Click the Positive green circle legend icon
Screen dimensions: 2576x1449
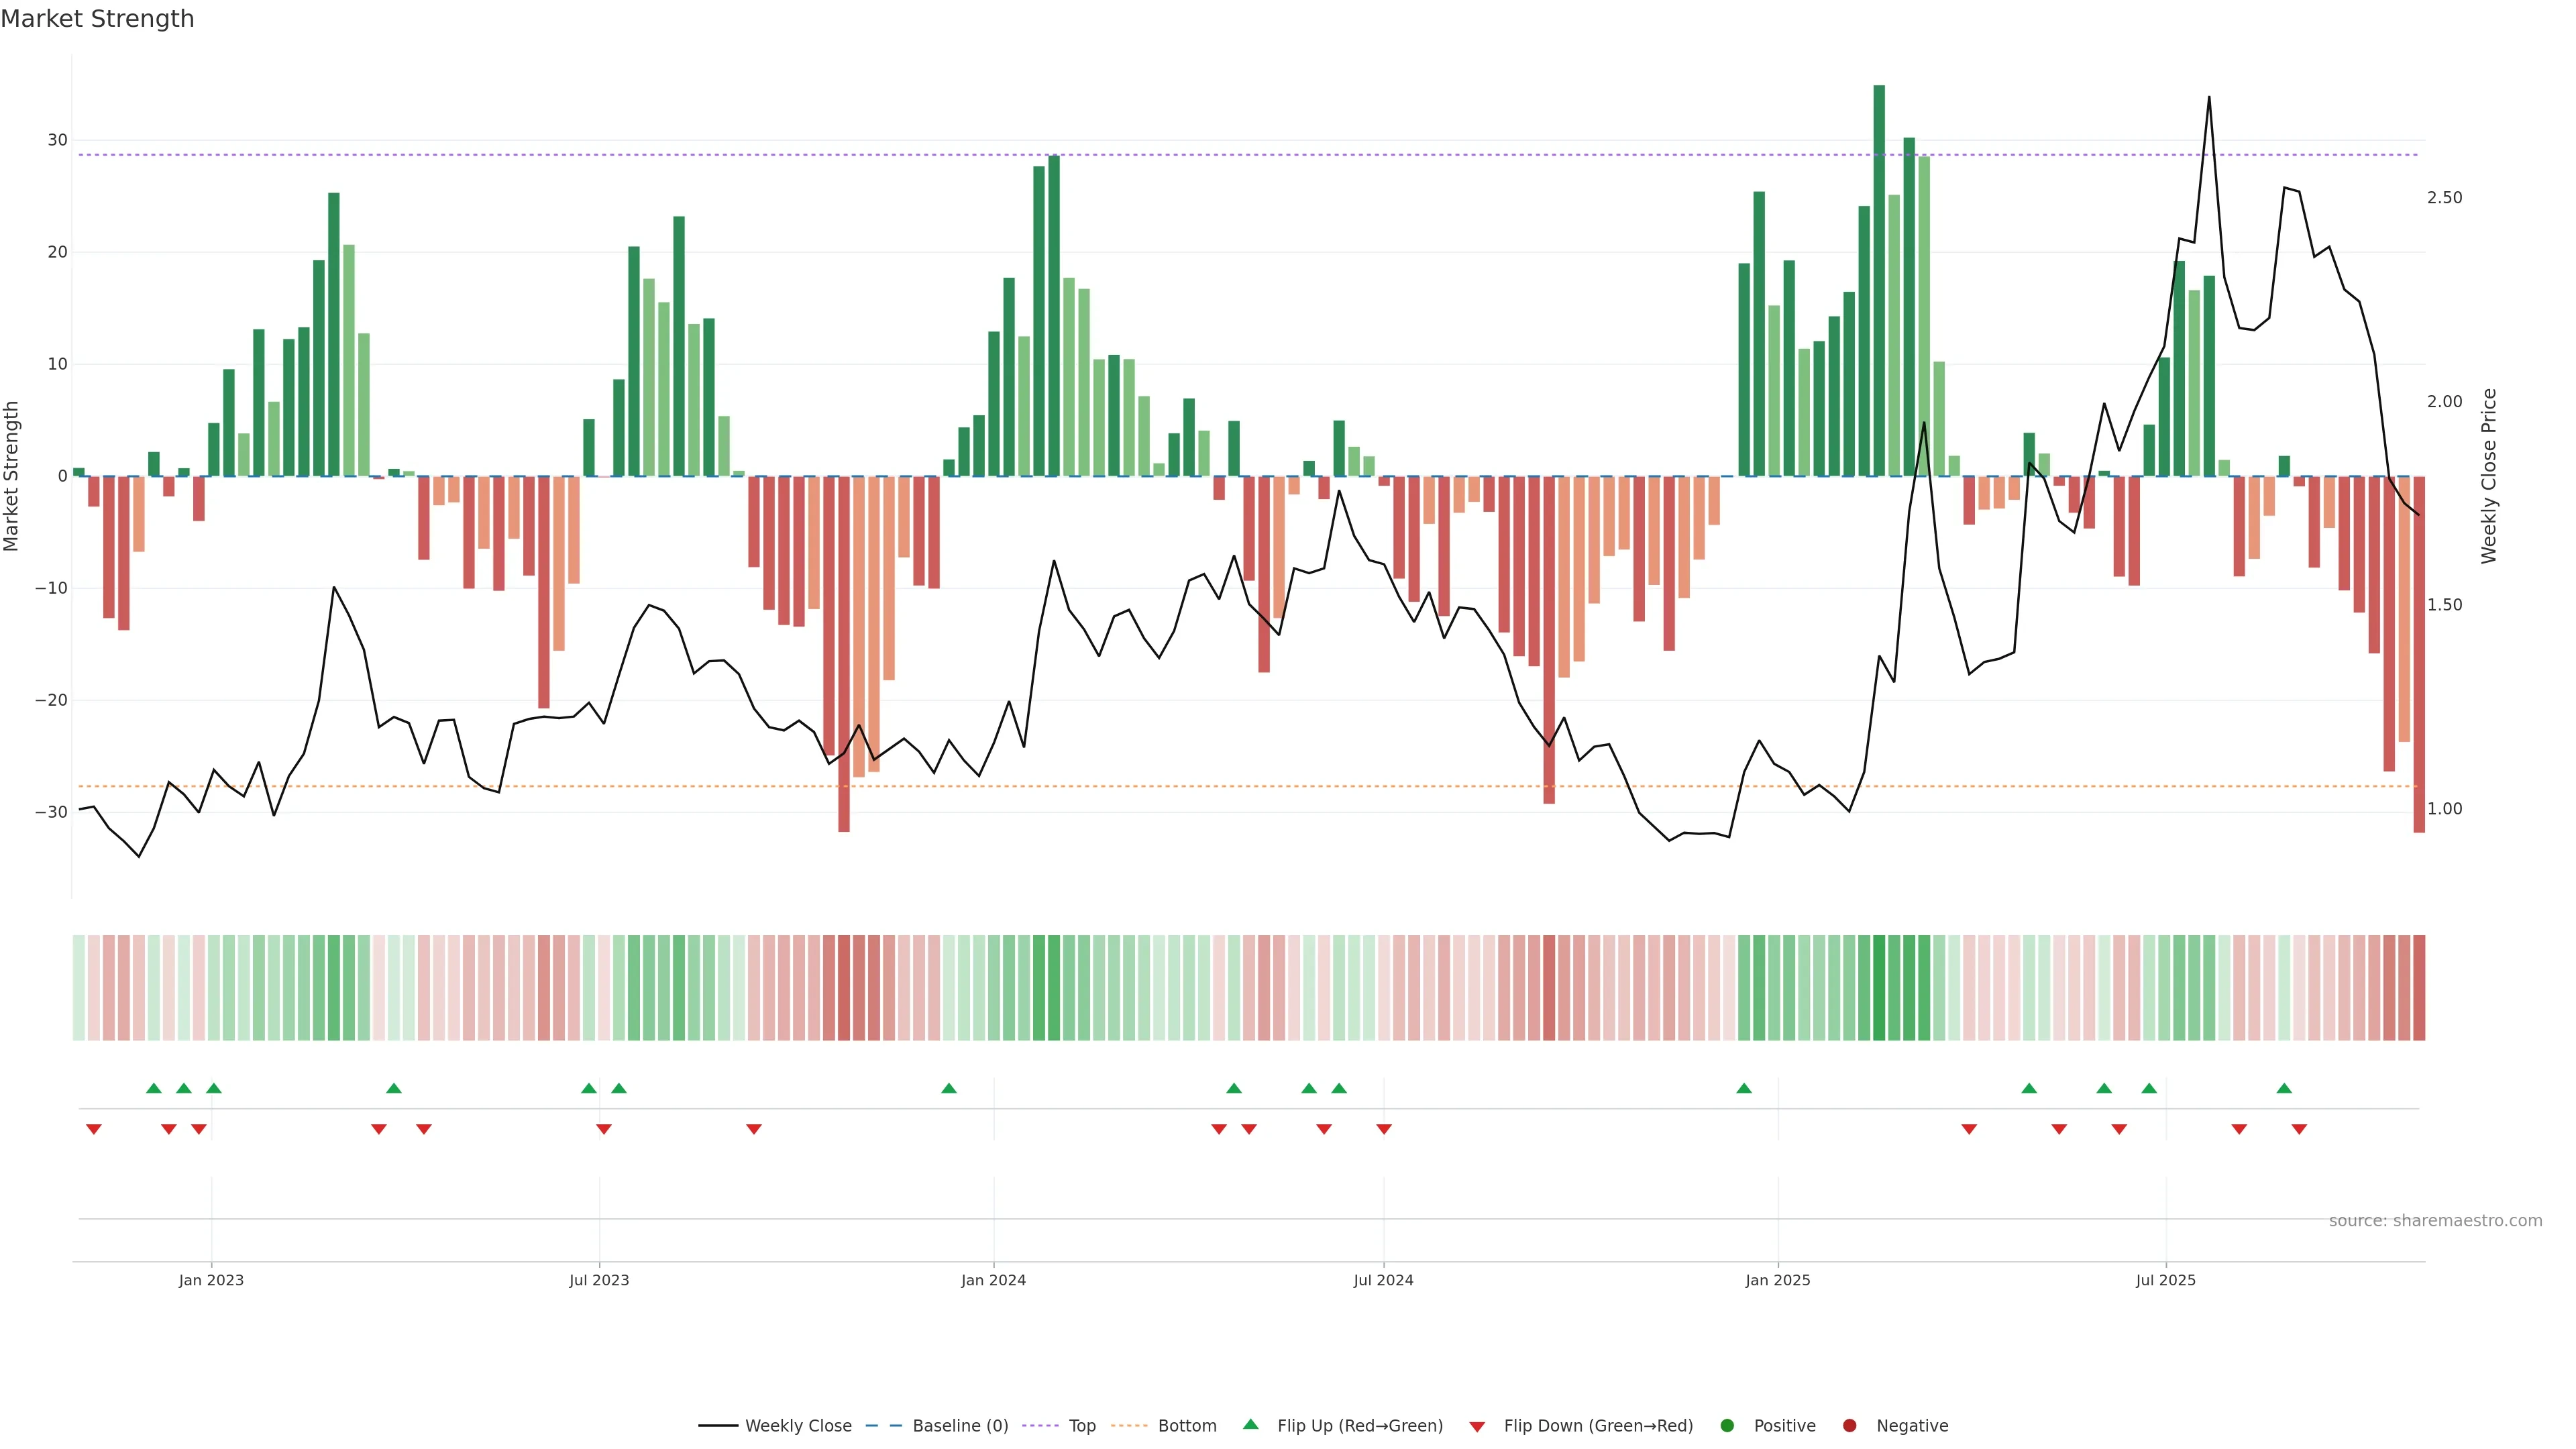[1727, 1426]
